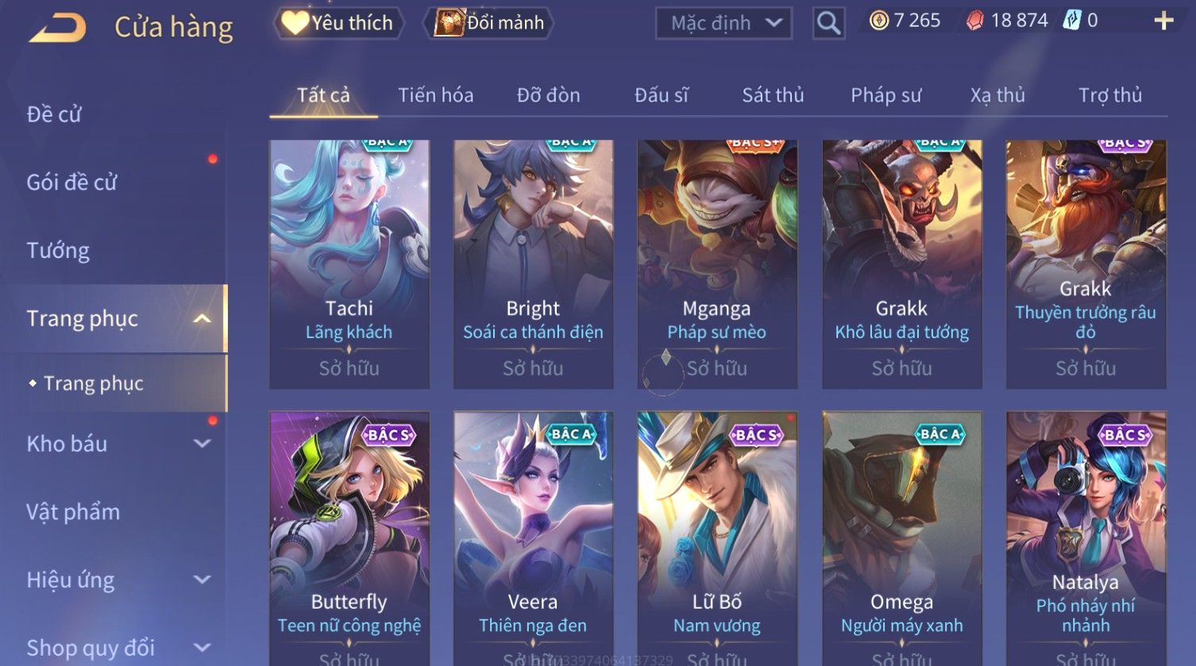Tap the plus icon to add currency
Screen dimensions: 1196x666
click(x=1163, y=21)
